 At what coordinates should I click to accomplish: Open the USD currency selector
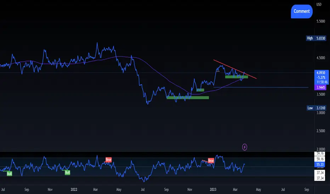coord(319,4)
